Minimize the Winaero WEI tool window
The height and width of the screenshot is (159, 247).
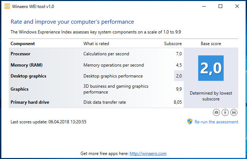204,6
